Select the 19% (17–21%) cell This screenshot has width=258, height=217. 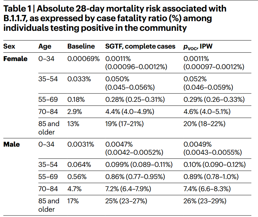[x=124, y=124]
